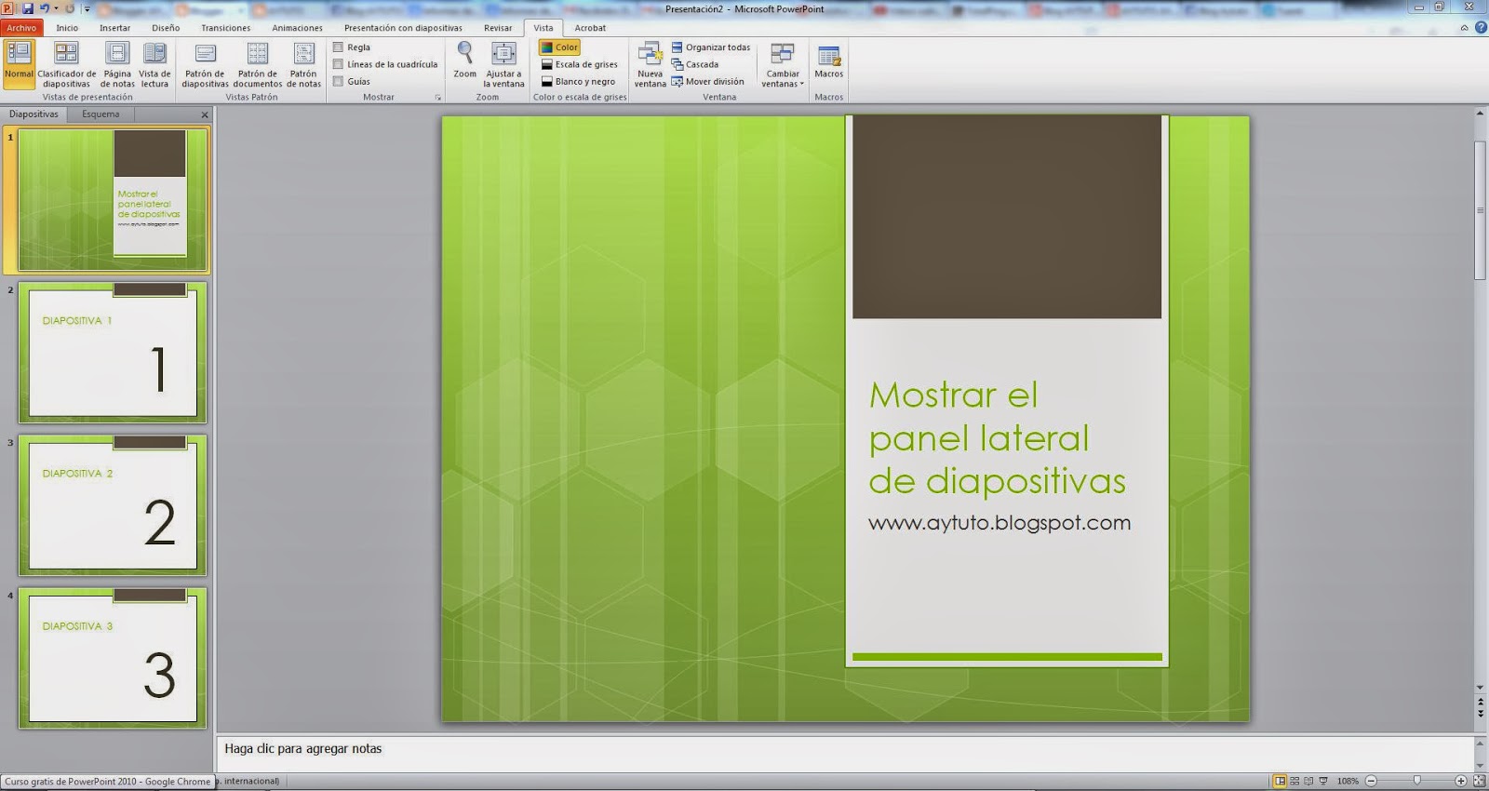Image resolution: width=1489 pixels, height=791 pixels.
Task: Click the Zoom magnifier button
Action: pos(464,60)
